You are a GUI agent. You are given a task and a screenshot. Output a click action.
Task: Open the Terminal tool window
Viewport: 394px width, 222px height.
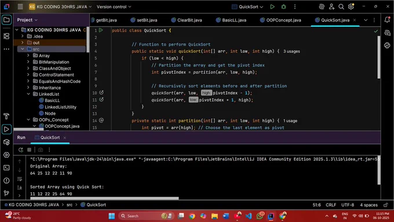[6, 168]
